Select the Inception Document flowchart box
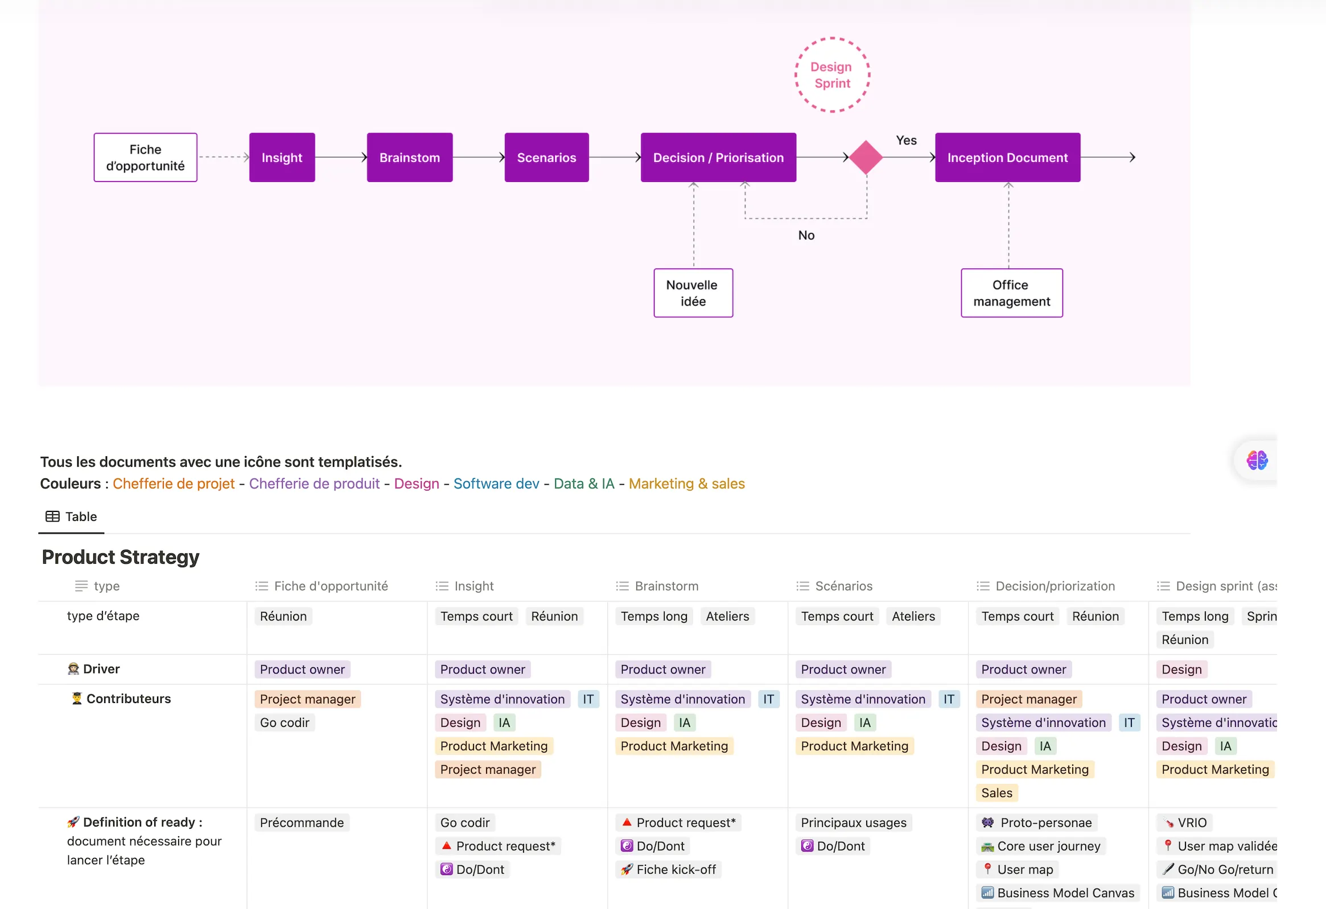Viewport: 1326px width, 909px height. tap(1008, 158)
